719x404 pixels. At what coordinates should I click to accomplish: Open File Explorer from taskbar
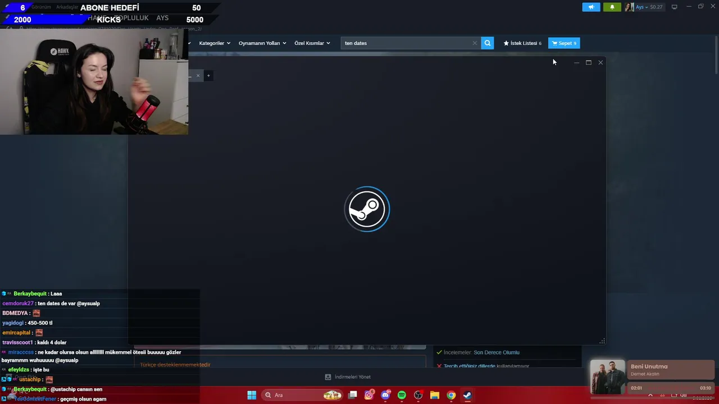click(434, 395)
